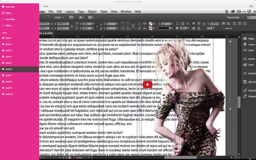Toggle the no text wrap button
Screen dimensions: 256x160
point(194,24)
